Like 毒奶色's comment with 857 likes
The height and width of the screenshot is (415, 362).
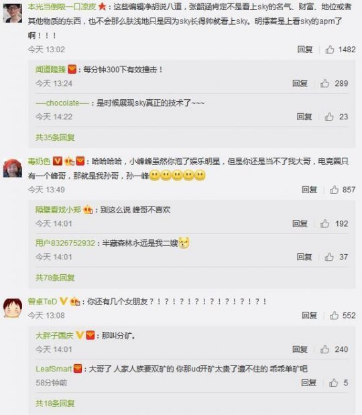pos(335,190)
